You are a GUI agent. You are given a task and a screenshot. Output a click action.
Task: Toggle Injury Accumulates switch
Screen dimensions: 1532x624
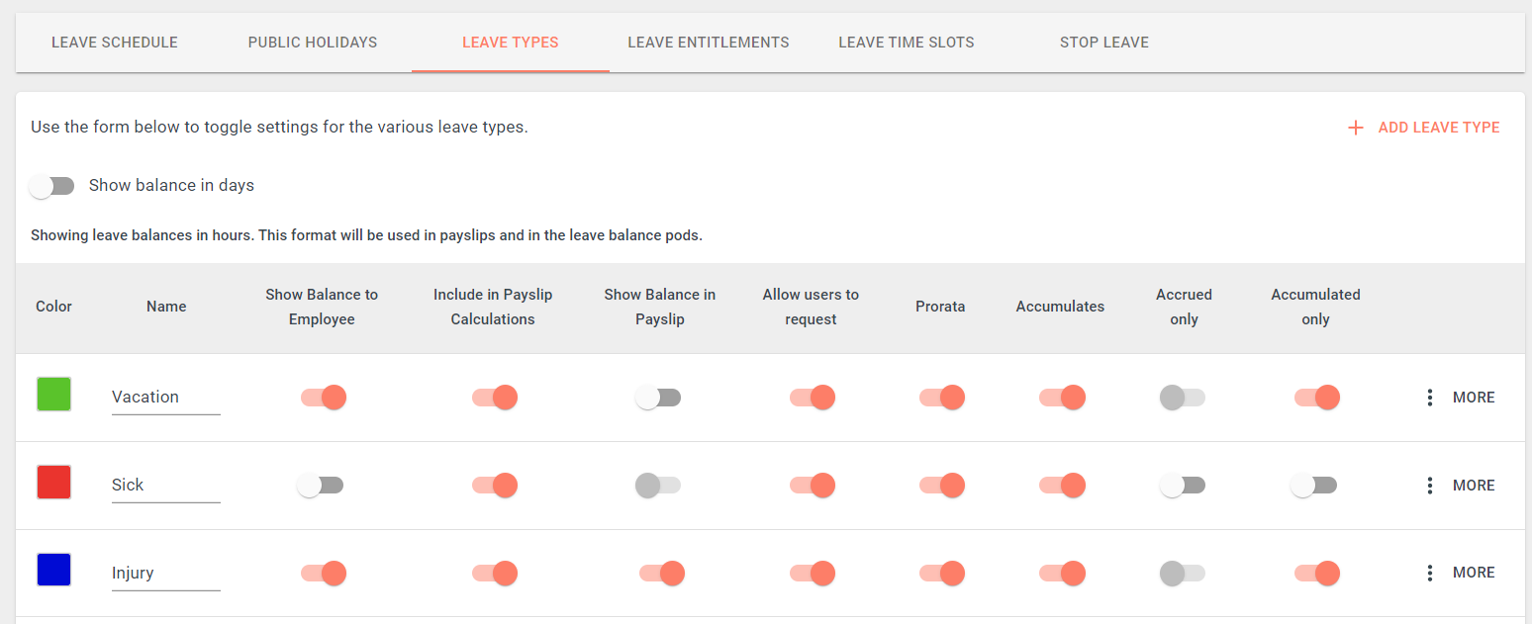pos(1061,573)
